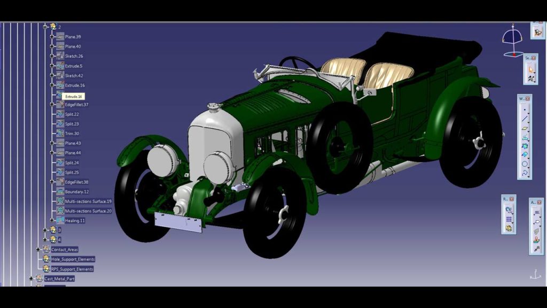The height and width of the screenshot is (308, 547).
Task: Select the Line tool in the wireframe toolbar
Action: pyautogui.click(x=525, y=118)
